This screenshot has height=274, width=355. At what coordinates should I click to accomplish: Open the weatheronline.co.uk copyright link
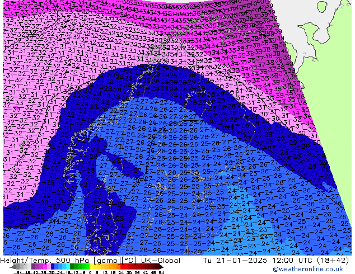(x=307, y=269)
